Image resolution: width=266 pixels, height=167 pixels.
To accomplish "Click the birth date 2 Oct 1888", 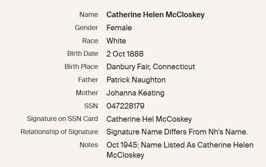I will click(125, 54).
